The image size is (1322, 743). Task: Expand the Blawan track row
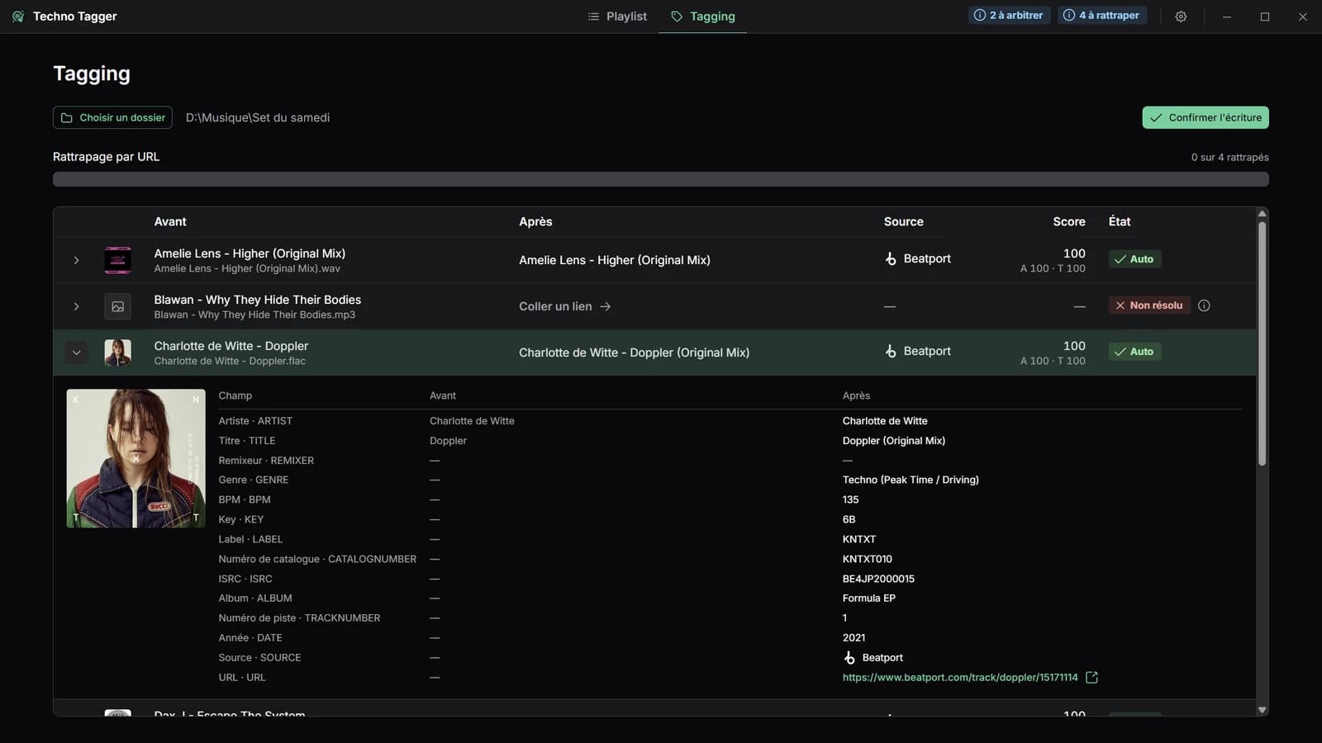tap(76, 306)
